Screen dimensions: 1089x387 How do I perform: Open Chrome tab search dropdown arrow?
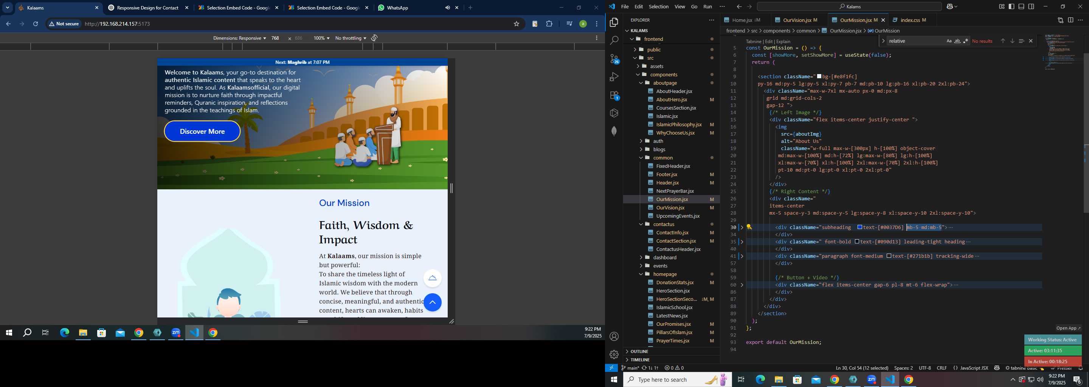click(8, 8)
